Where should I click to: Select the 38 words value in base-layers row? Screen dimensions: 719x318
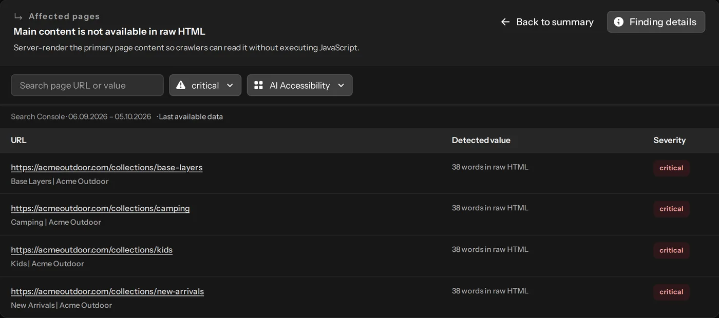[490, 167]
